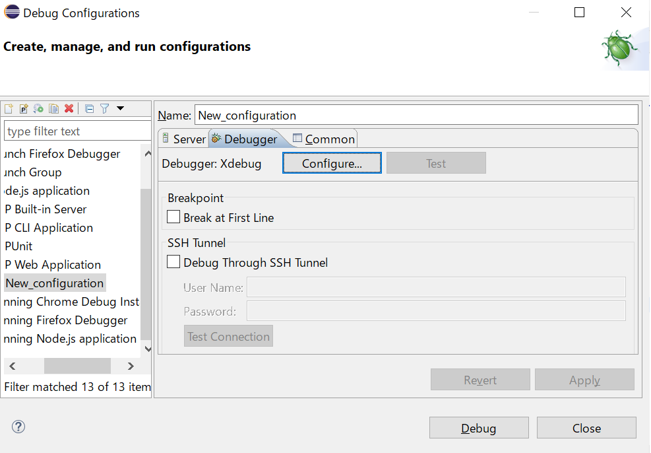Click the 'Debugger: Xdebug' label
The width and height of the screenshot is (651, 453).
click(211, 163)
